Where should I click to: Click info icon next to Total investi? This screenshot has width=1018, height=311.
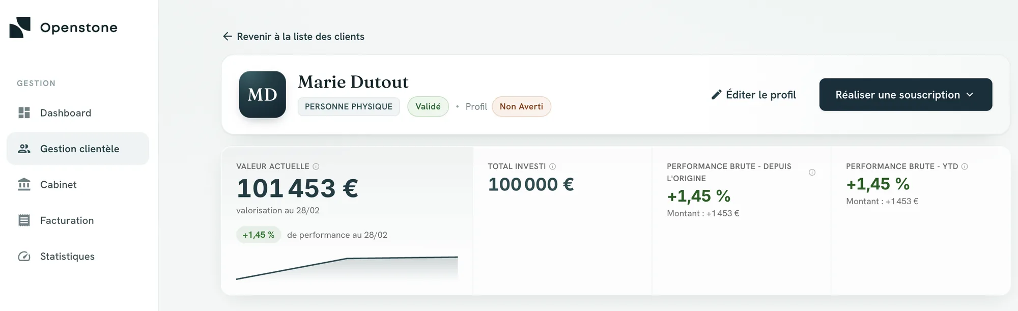[552, 166]
